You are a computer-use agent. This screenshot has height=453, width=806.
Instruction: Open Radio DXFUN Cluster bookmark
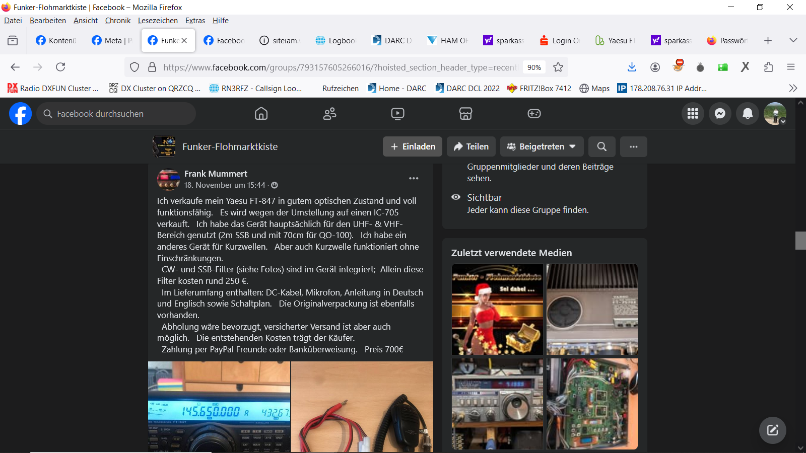point(53,88)
